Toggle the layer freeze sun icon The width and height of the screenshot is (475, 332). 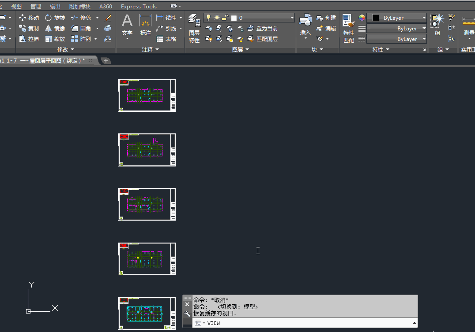coord(217,18)
